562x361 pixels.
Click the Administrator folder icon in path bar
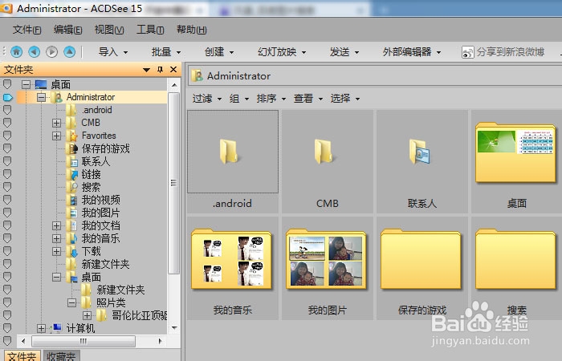197,76
